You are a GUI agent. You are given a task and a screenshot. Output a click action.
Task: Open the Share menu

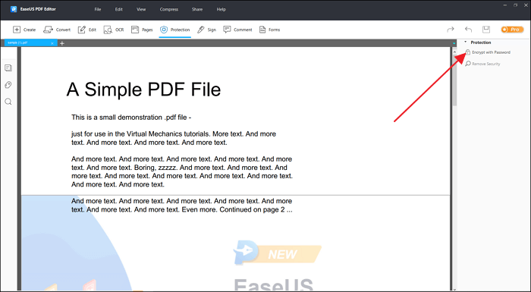pyautogui.click(x=197, y=10)
